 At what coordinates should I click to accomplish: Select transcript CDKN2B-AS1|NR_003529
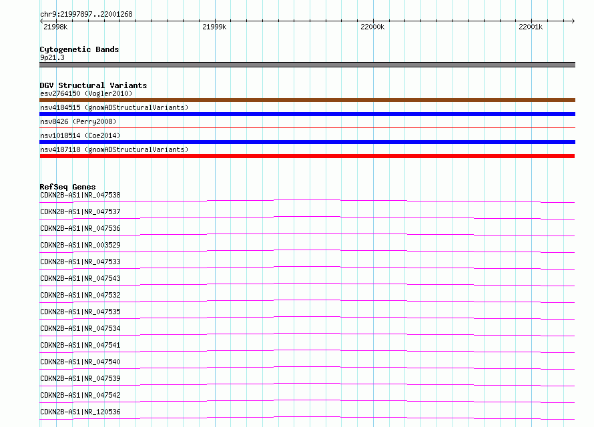pyautogui.click(x=80, y=245)
